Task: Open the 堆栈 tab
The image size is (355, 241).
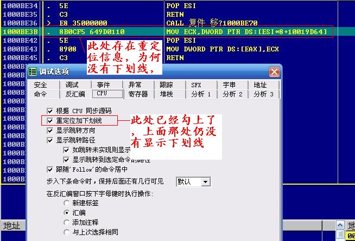Action: coord(170,94)
